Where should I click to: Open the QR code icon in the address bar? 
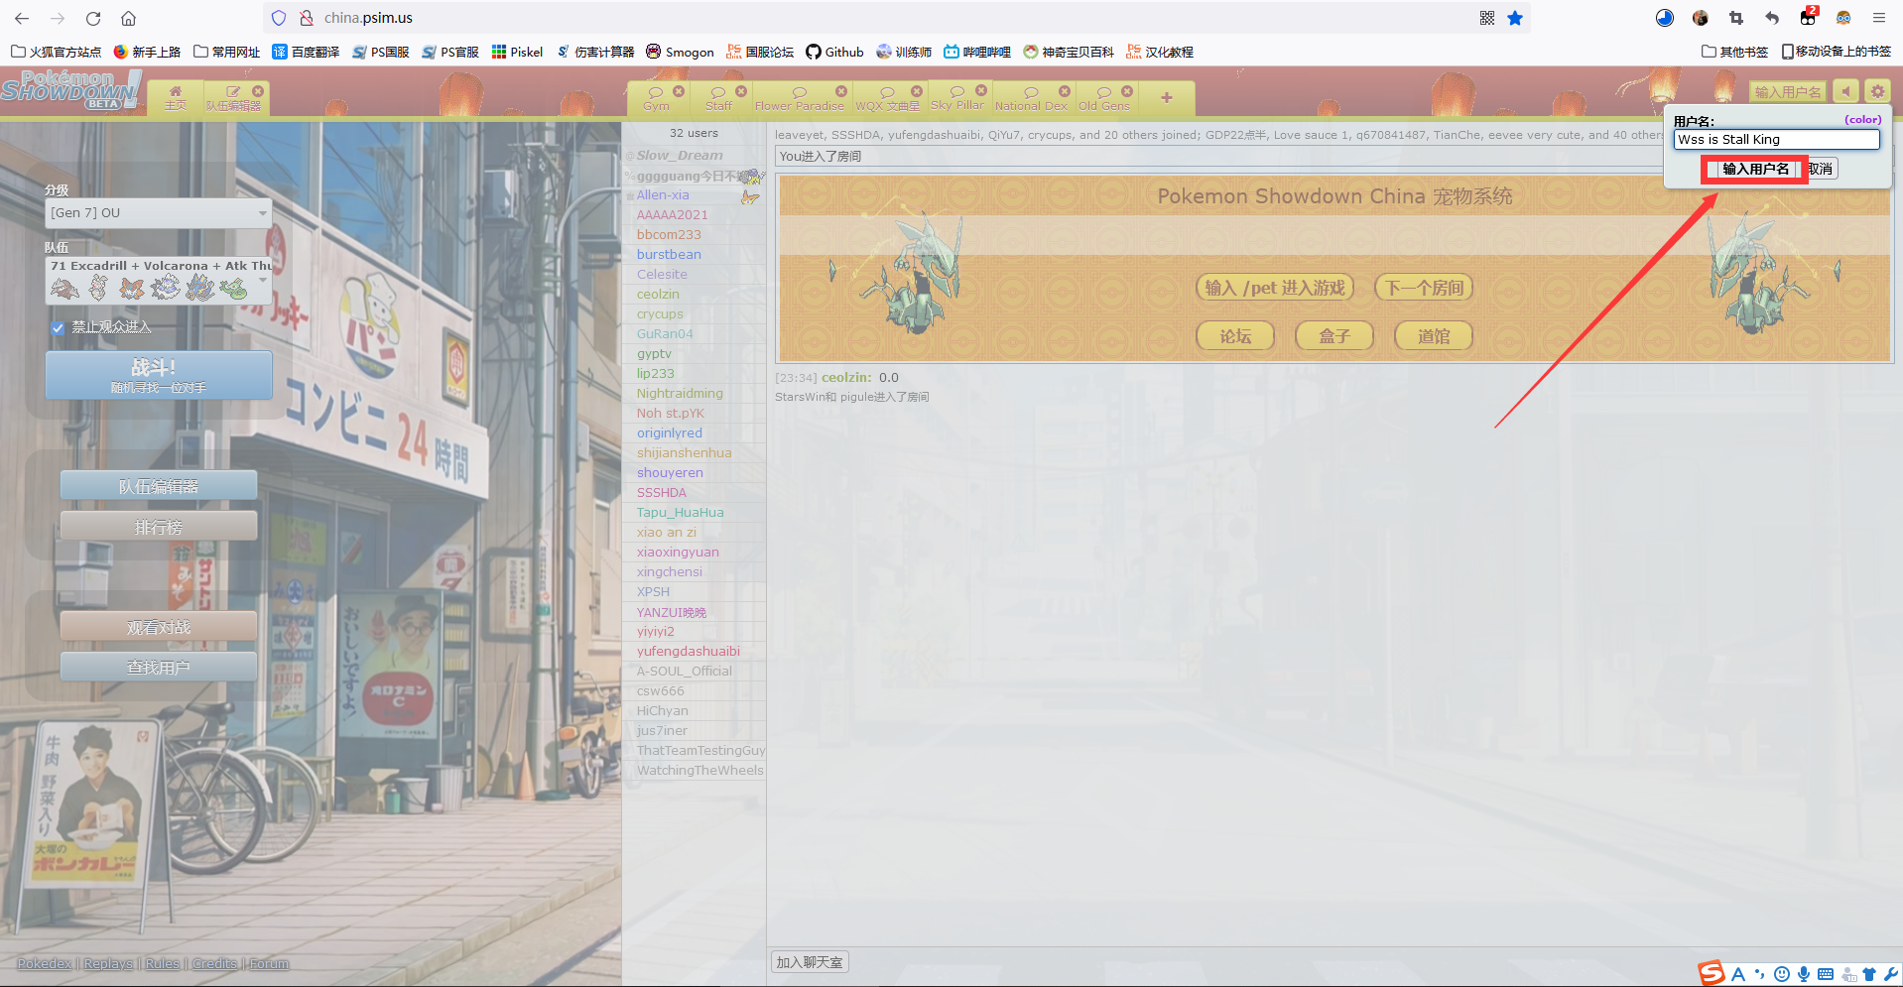1486,18
